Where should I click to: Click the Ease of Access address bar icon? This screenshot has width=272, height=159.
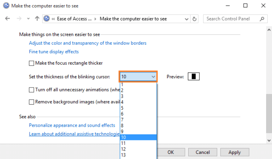coord(46,18)
